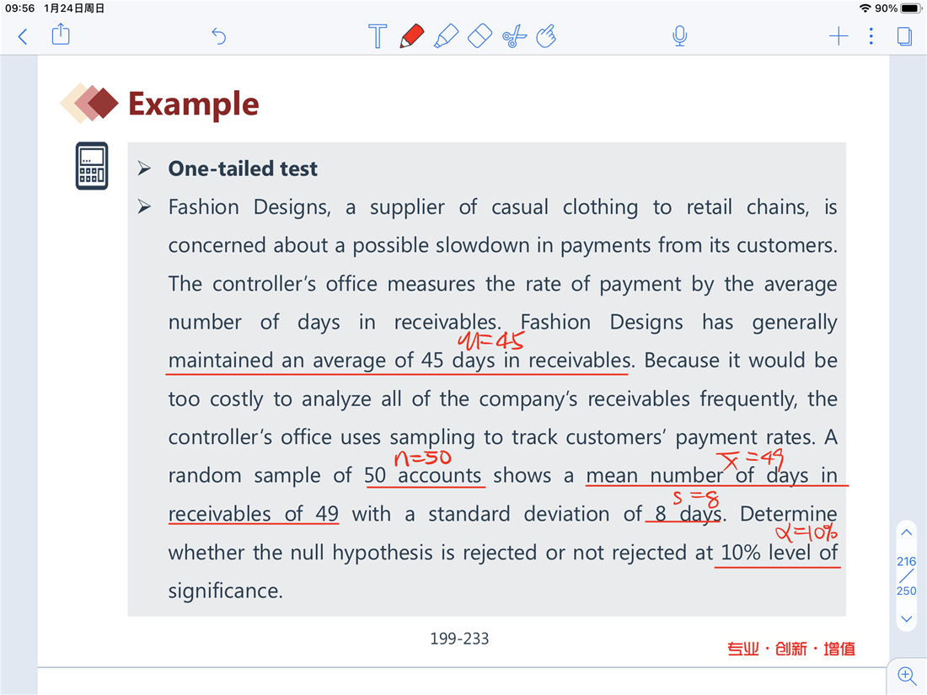Tap the 216/250 page number indicator
This screenshot has height=695, width=927.
(906, 575)
